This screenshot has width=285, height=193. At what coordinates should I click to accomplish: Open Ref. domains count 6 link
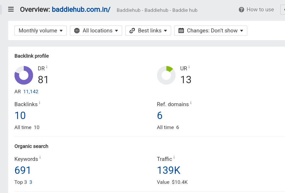point(160,115)
